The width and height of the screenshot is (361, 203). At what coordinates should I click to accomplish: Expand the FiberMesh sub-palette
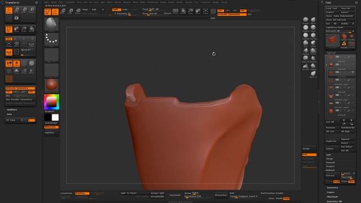tap(332, 197)
